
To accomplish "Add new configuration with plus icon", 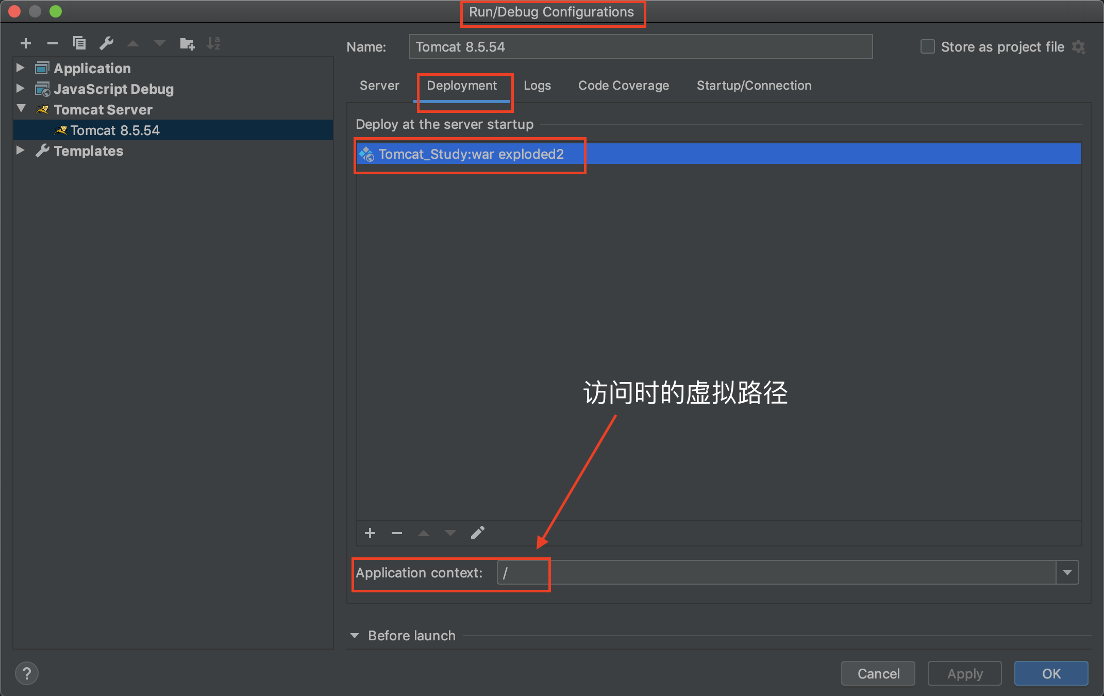I will click(26, 44).
